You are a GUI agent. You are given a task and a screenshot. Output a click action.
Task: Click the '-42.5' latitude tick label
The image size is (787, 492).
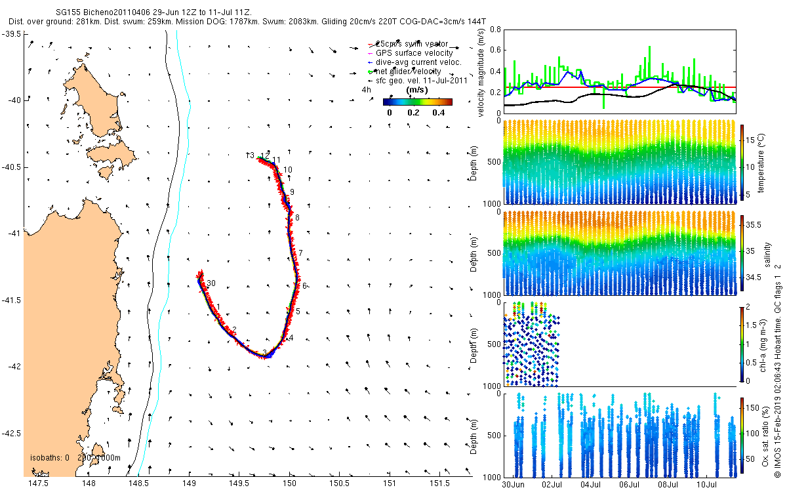pyautogui.click(x=12, y=434)
